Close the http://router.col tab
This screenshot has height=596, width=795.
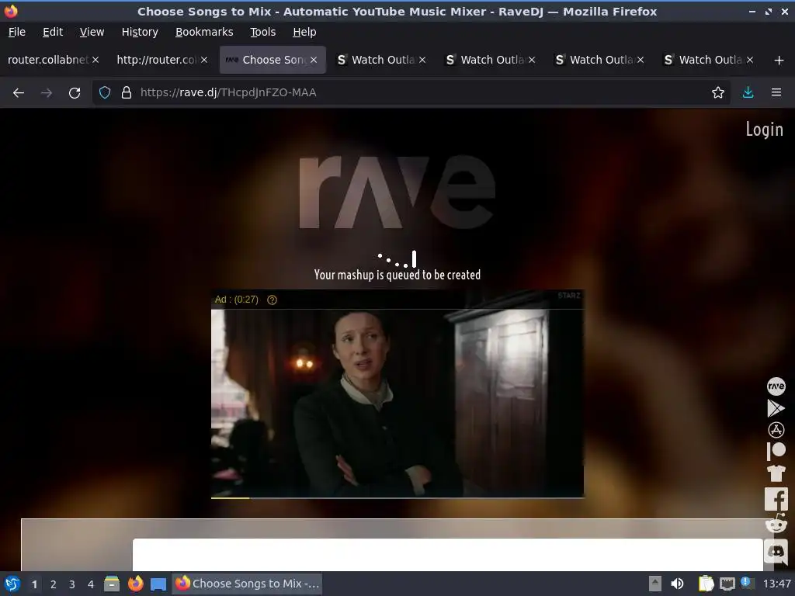click(x=204, y=60)
